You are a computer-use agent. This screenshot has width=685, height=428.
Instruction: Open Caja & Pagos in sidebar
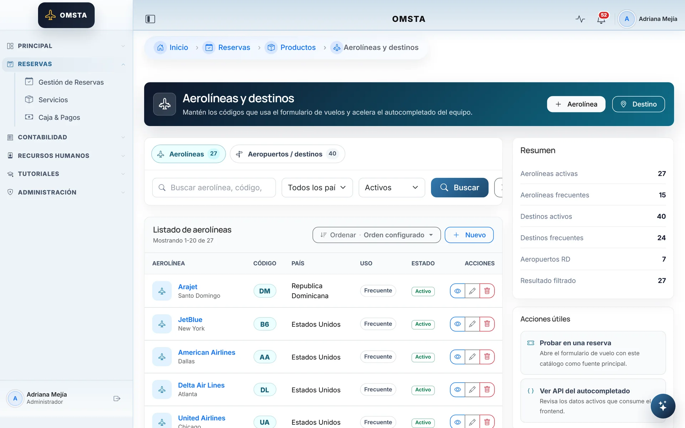pos(59,117)
